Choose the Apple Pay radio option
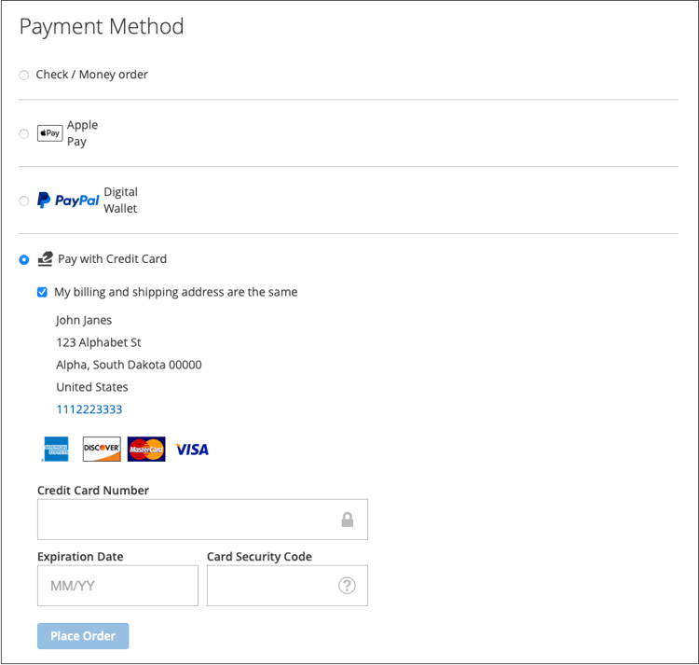Image resolution: width=699 pixels, height=665 pixels. tap(24, 133)
